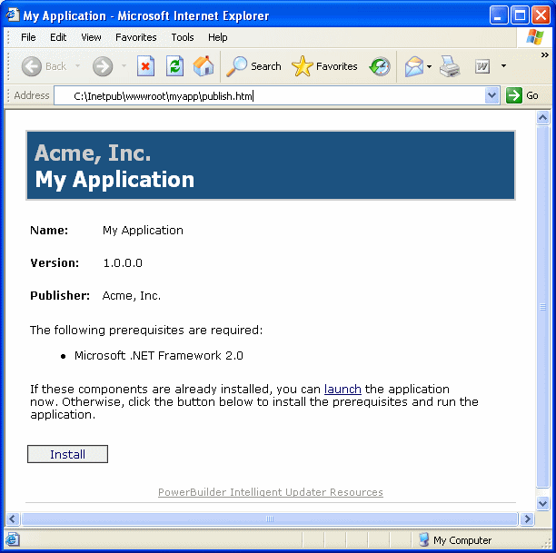Image resolution: width=556 pixels, height=553 pixels.
Task: Click the IE page icon in title bar
Action: point(13,15)
